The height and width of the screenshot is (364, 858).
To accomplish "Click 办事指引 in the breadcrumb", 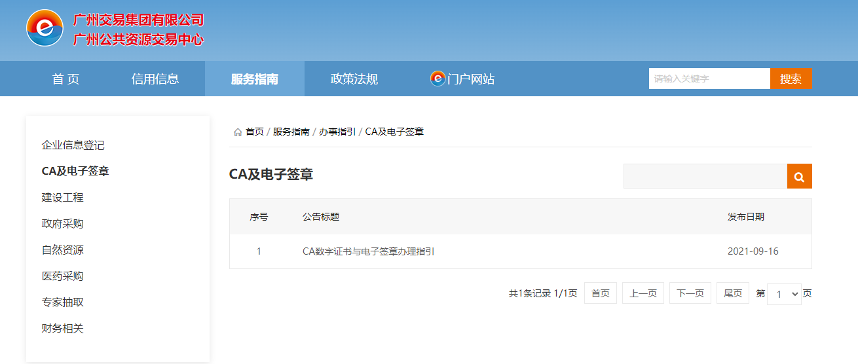I will (x=337, y=132).
